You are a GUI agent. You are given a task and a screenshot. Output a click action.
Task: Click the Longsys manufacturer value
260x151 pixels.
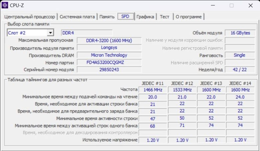point(109,48)
